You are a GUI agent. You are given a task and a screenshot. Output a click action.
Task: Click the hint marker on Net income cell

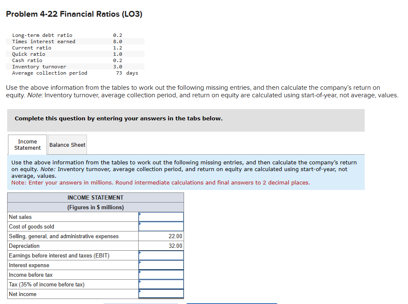pos(140,292)
